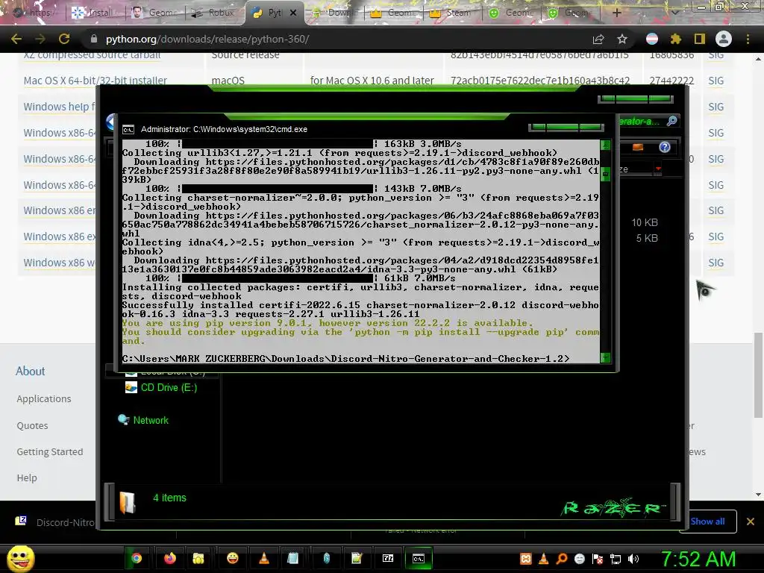Click the first SIG link in the table
Screen dimensions: 764x573
pos(716,55)
